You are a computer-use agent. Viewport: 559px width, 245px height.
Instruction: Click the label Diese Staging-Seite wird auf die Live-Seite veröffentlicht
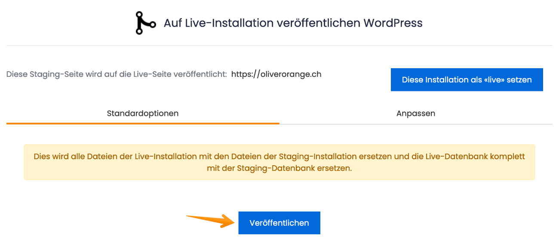(x=117, y=74)
